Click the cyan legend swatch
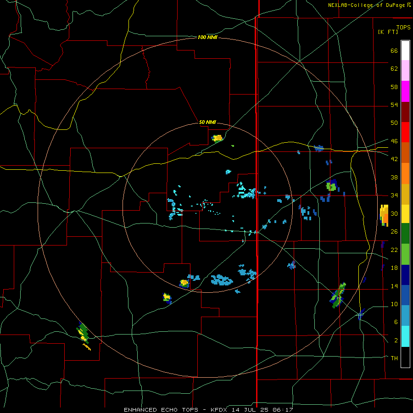413x413 pixels. [405, 336]
